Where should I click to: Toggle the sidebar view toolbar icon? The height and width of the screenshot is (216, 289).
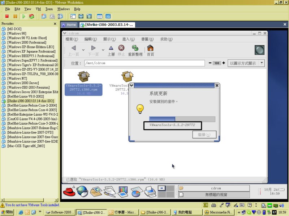click(73, 16)
